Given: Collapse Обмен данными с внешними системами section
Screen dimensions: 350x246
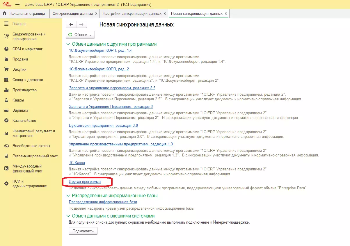Looking at the screenshot, I should pyautogui.click(x=68, y=216).
